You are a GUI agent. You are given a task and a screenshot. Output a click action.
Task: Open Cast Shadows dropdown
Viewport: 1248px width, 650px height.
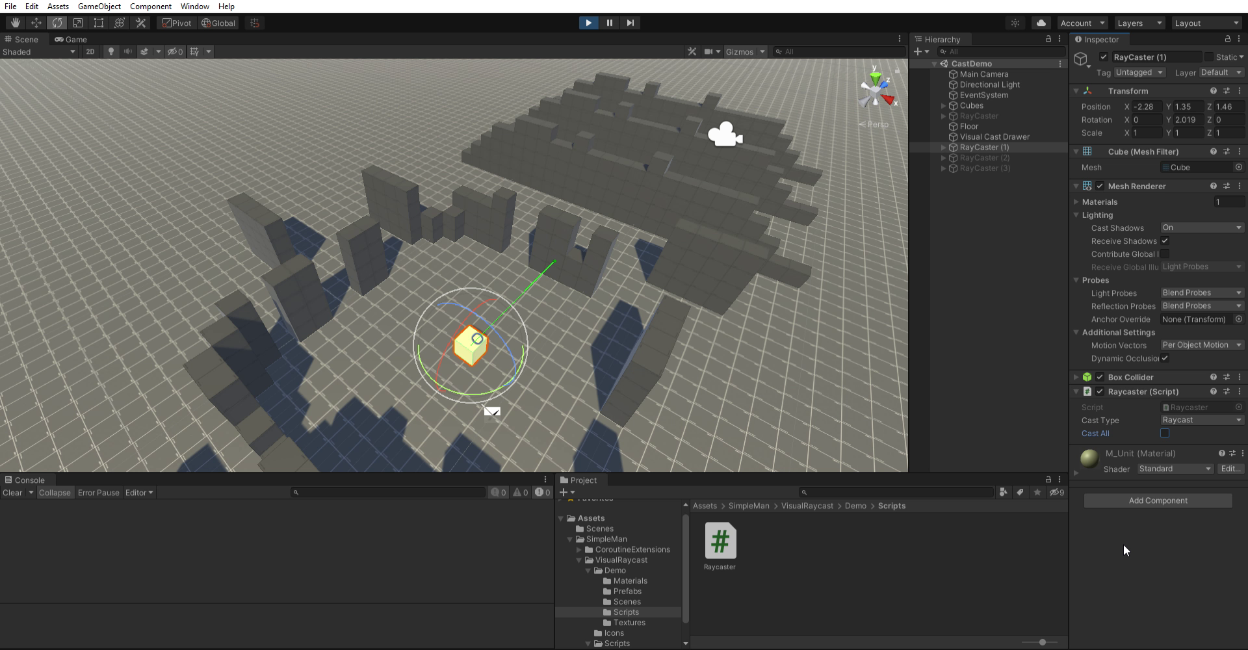click(x=1202, y=227)
